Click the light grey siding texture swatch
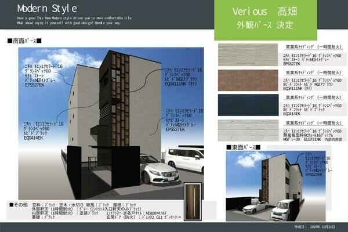Viewport: 348px width, 232px height. click(248, 55)
